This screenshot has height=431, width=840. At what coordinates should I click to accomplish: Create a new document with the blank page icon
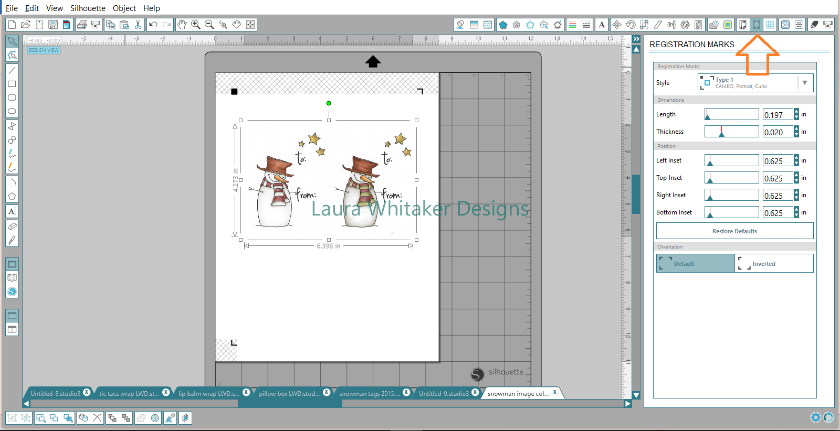(12, 25)
